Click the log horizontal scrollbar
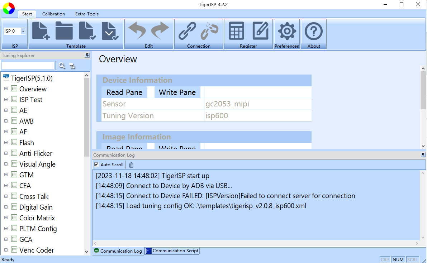 (256, 243)
